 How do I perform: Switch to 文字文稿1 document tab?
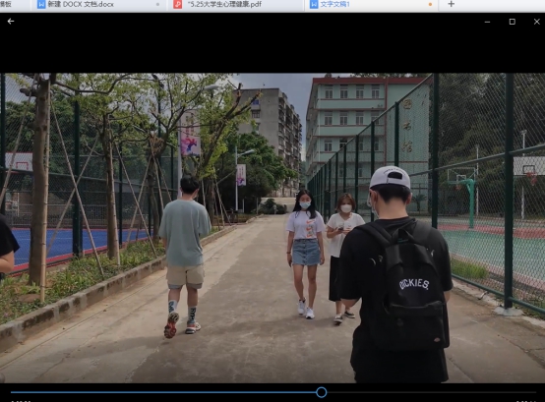[x=334, y=5]
